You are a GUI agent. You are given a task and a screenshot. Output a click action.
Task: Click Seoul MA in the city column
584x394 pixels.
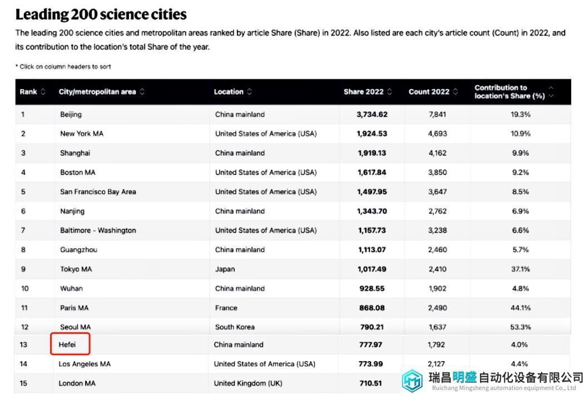coord(75,327)
